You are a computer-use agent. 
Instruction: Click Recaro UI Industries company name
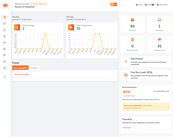25,7
